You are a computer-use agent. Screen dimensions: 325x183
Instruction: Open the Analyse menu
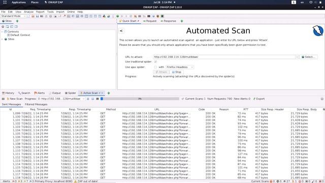click(28, 12)
